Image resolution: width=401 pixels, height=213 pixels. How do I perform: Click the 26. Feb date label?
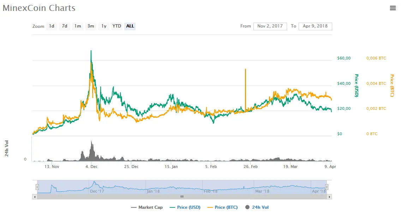251,167
